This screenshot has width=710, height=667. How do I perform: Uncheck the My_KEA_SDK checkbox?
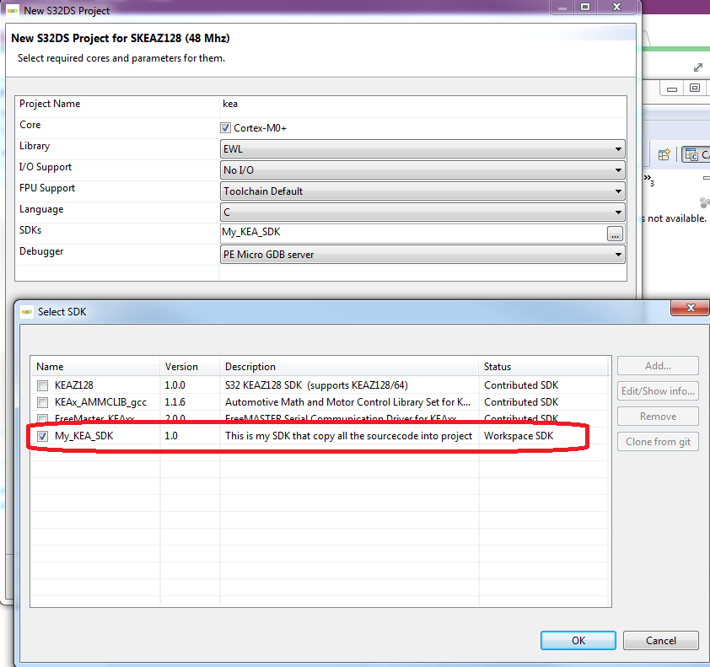point(42,436)
